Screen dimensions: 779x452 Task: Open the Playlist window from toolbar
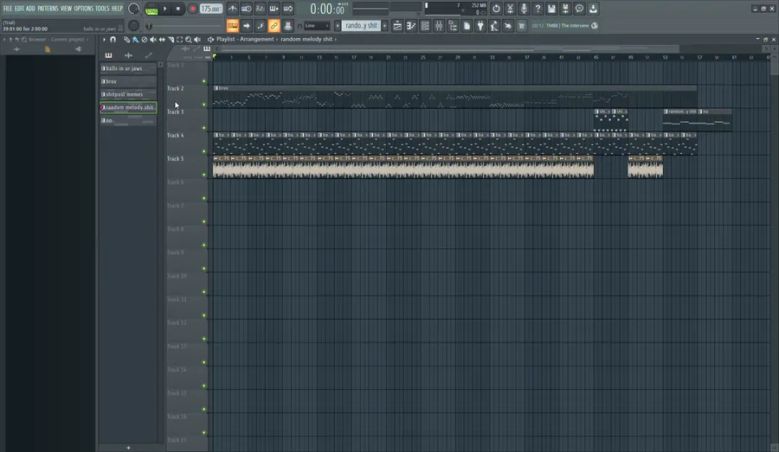[x=397, y=26]
